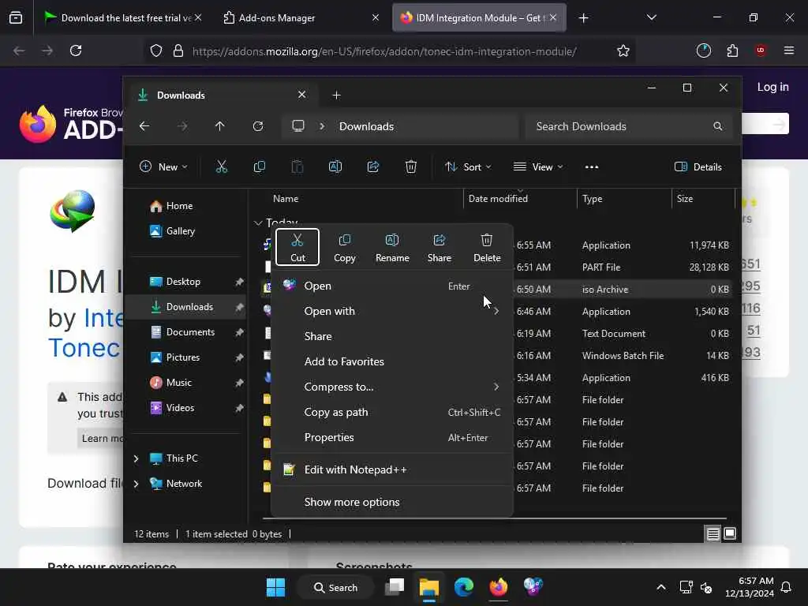This screenshot has height=606, width=808.
Task: Click Rename icon in Explorer toolbar
Action: pyautogui.click(x=335, y=167)
